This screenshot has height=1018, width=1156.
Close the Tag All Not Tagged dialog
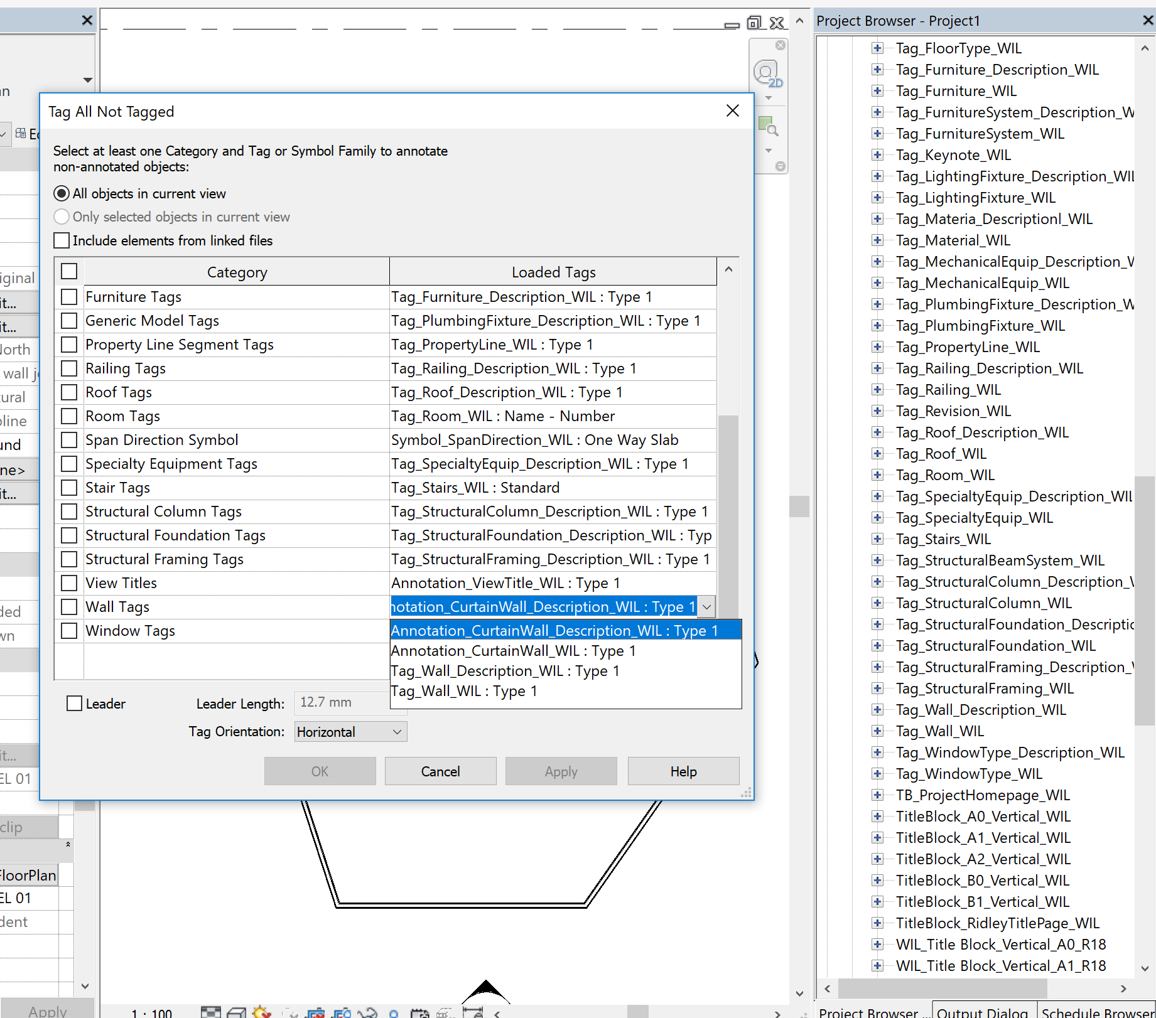tap(732, 111)
